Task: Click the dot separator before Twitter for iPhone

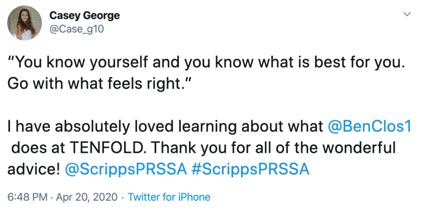Action: tap(123, 197)
